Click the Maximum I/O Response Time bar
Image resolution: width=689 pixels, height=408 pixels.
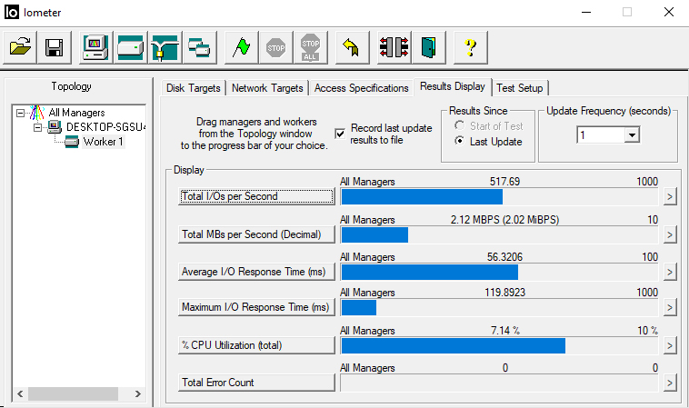499,308
